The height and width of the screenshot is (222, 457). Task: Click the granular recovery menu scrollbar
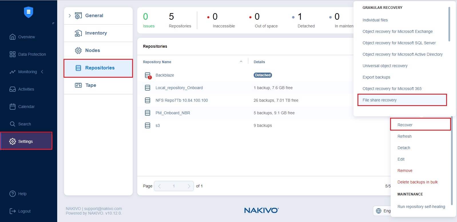click(x=449, y=25)
